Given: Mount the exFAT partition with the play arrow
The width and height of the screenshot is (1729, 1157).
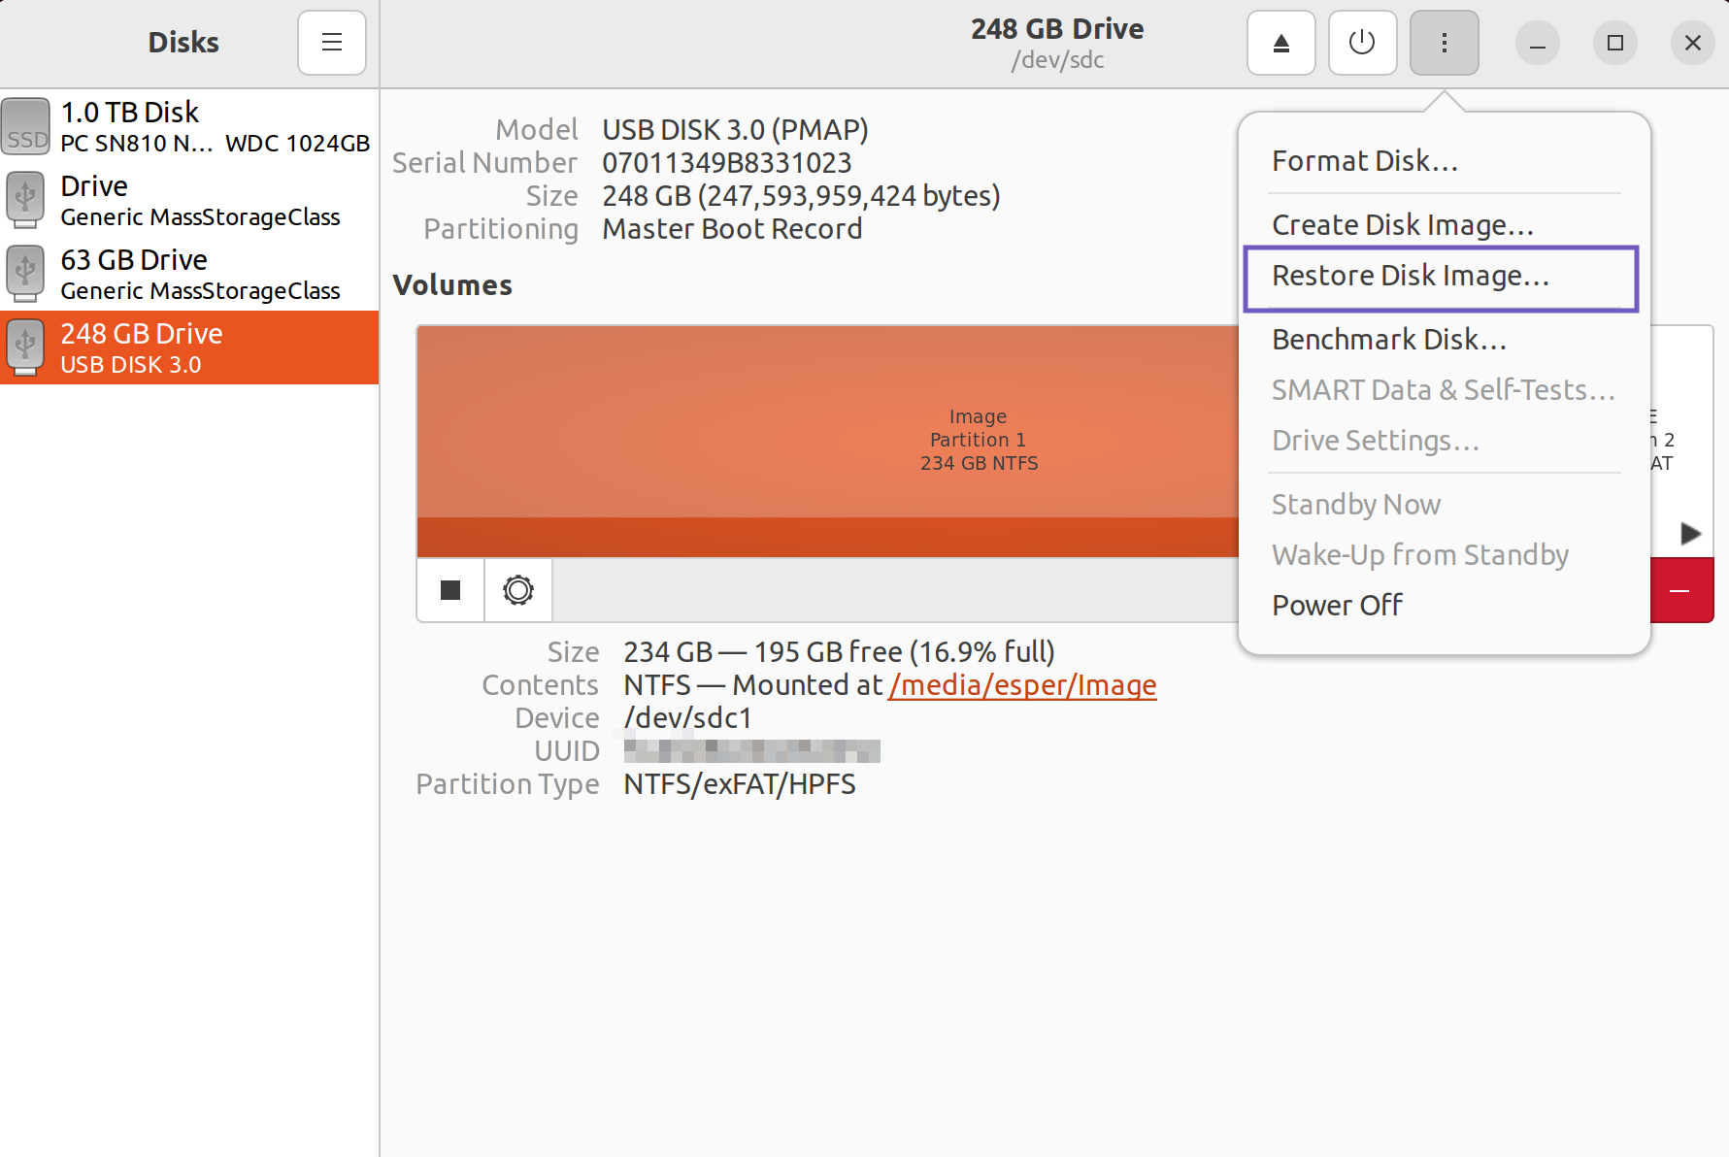Looking at the screenshot, I should tap(1689, 533).
